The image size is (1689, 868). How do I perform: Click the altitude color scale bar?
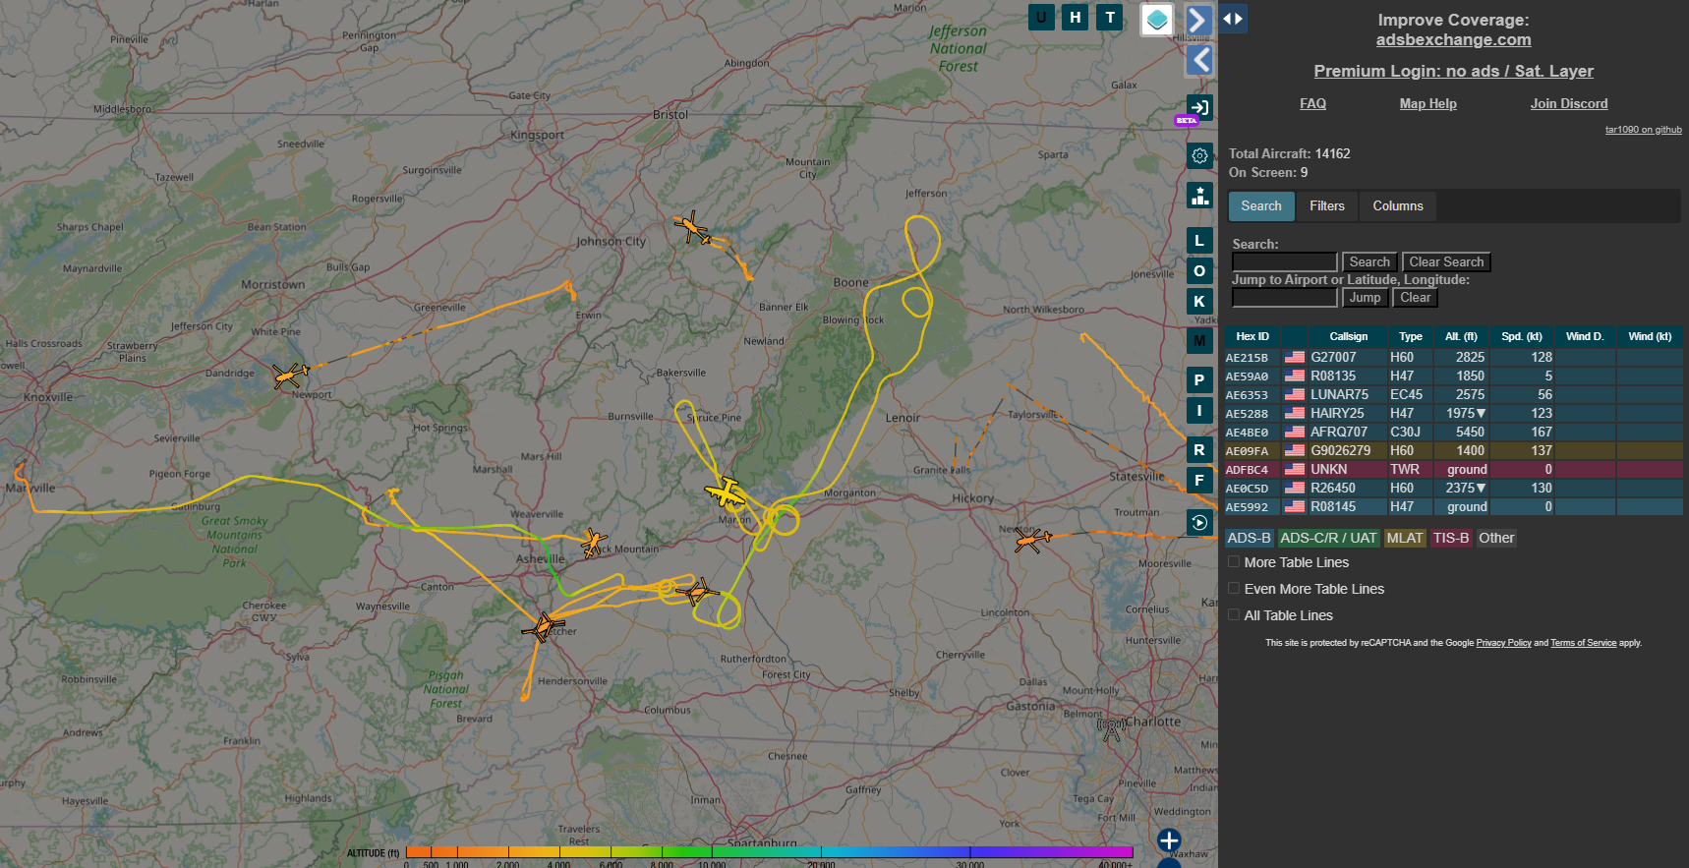(x=769, y=851)
